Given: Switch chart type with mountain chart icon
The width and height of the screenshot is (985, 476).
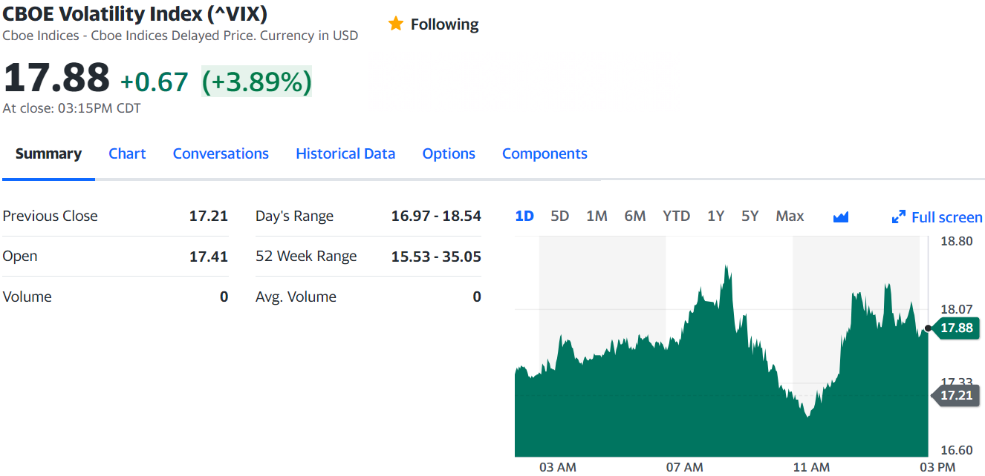Looking at the screenshot, I should (x=841, y=216).
